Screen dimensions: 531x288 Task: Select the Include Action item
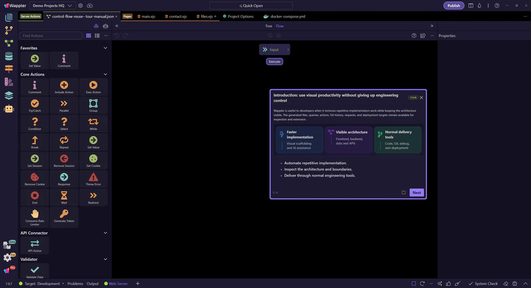(x=64, y=87)
